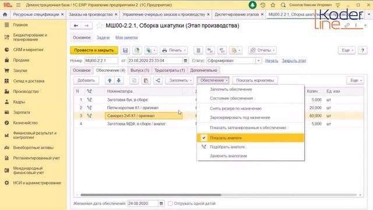Click the save diskette icon
Image resolution: width=373 pixels, height=210 pixels.
(x=125, y=50)
